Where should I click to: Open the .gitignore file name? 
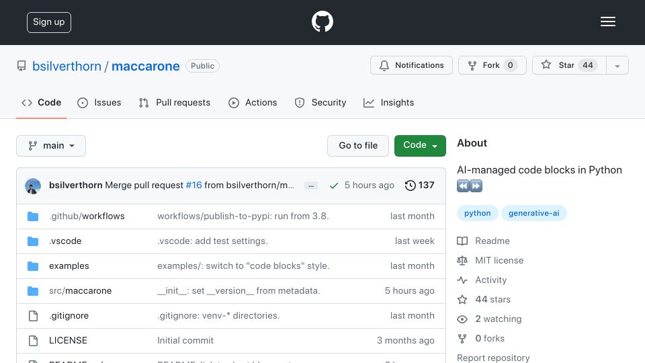[x=69, y=316]
